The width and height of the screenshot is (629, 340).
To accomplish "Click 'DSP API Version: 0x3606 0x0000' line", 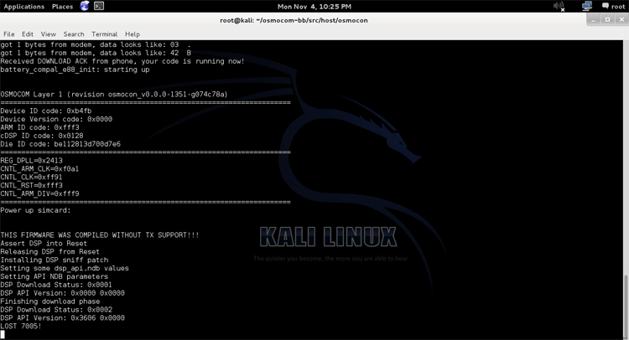I will pyautogui.click(x=63, y=318).
